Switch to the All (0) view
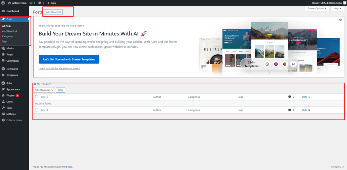Screen dimensions: 347x170 click(36, 84)
